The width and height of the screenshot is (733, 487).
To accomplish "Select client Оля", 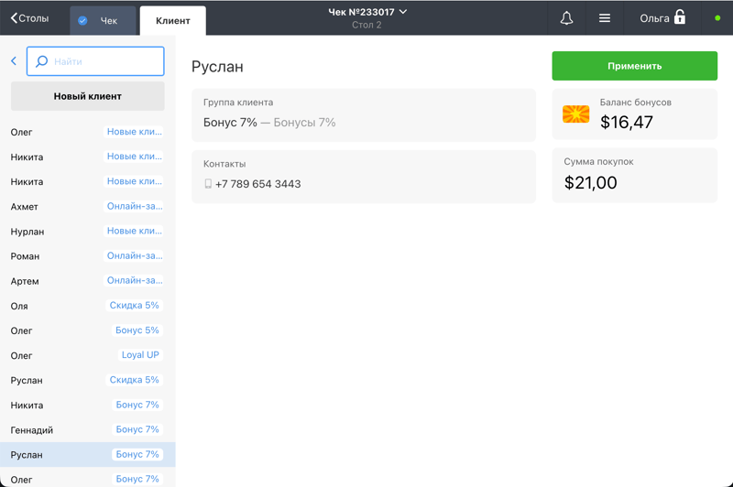I will 87,306.
